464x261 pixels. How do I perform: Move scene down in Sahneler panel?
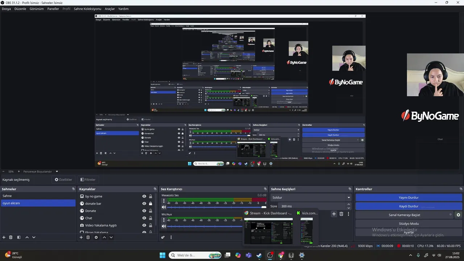coord(34,237)
